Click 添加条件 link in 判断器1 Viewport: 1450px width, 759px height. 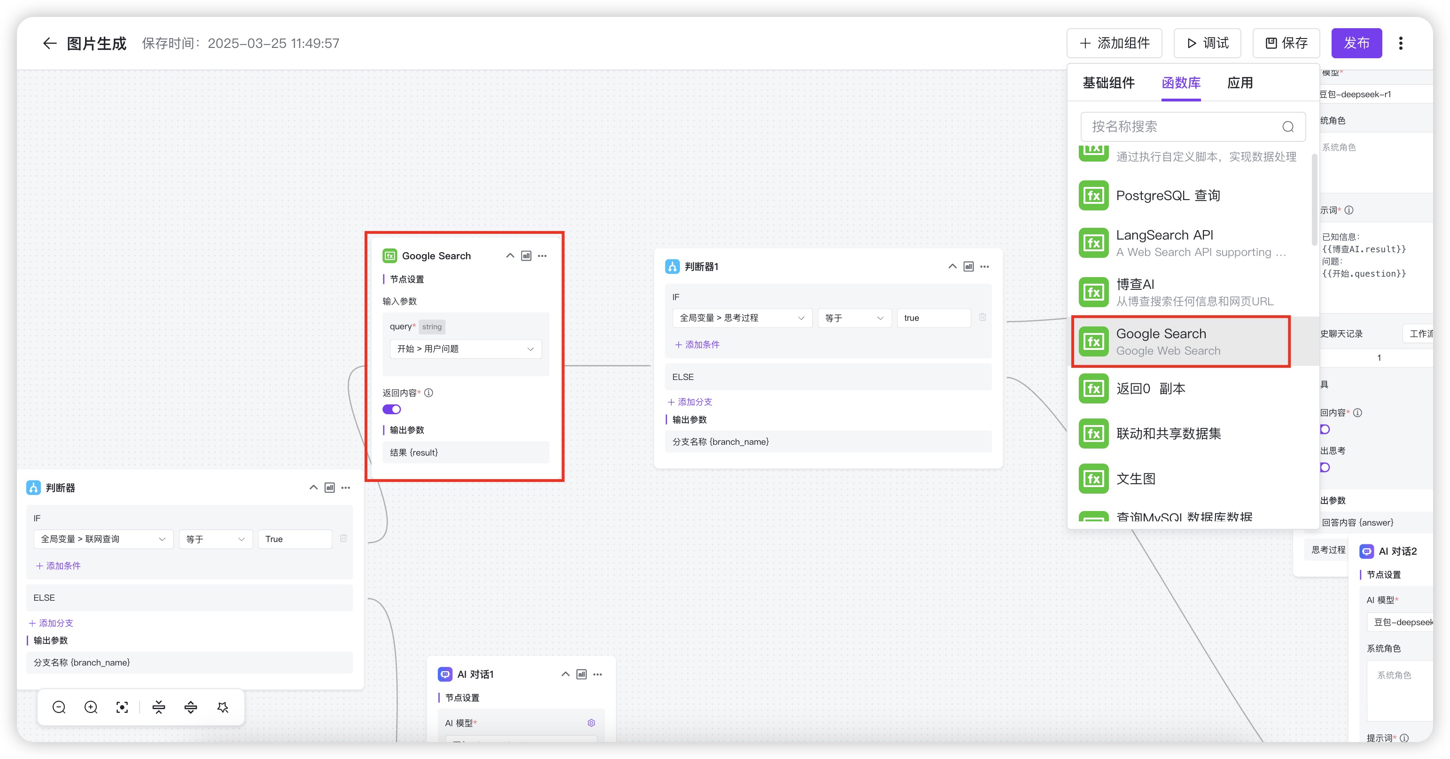(x=697, y=345)
